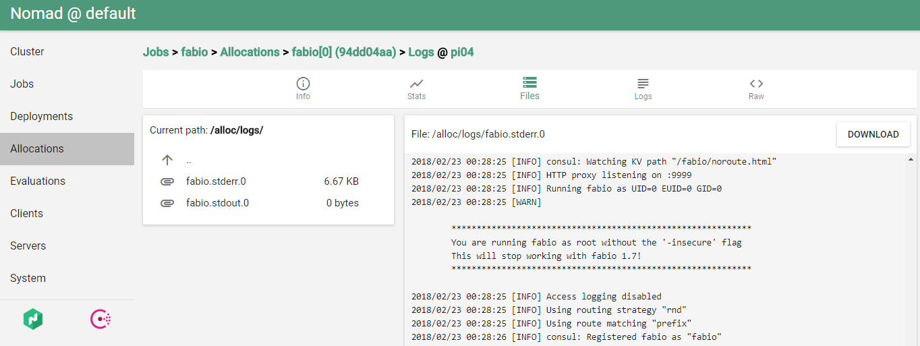The height and width of the screenshot is (346, 920).
Task: Click the log line 'Running fabio as UID=0'
Action: tap(567, 189)
